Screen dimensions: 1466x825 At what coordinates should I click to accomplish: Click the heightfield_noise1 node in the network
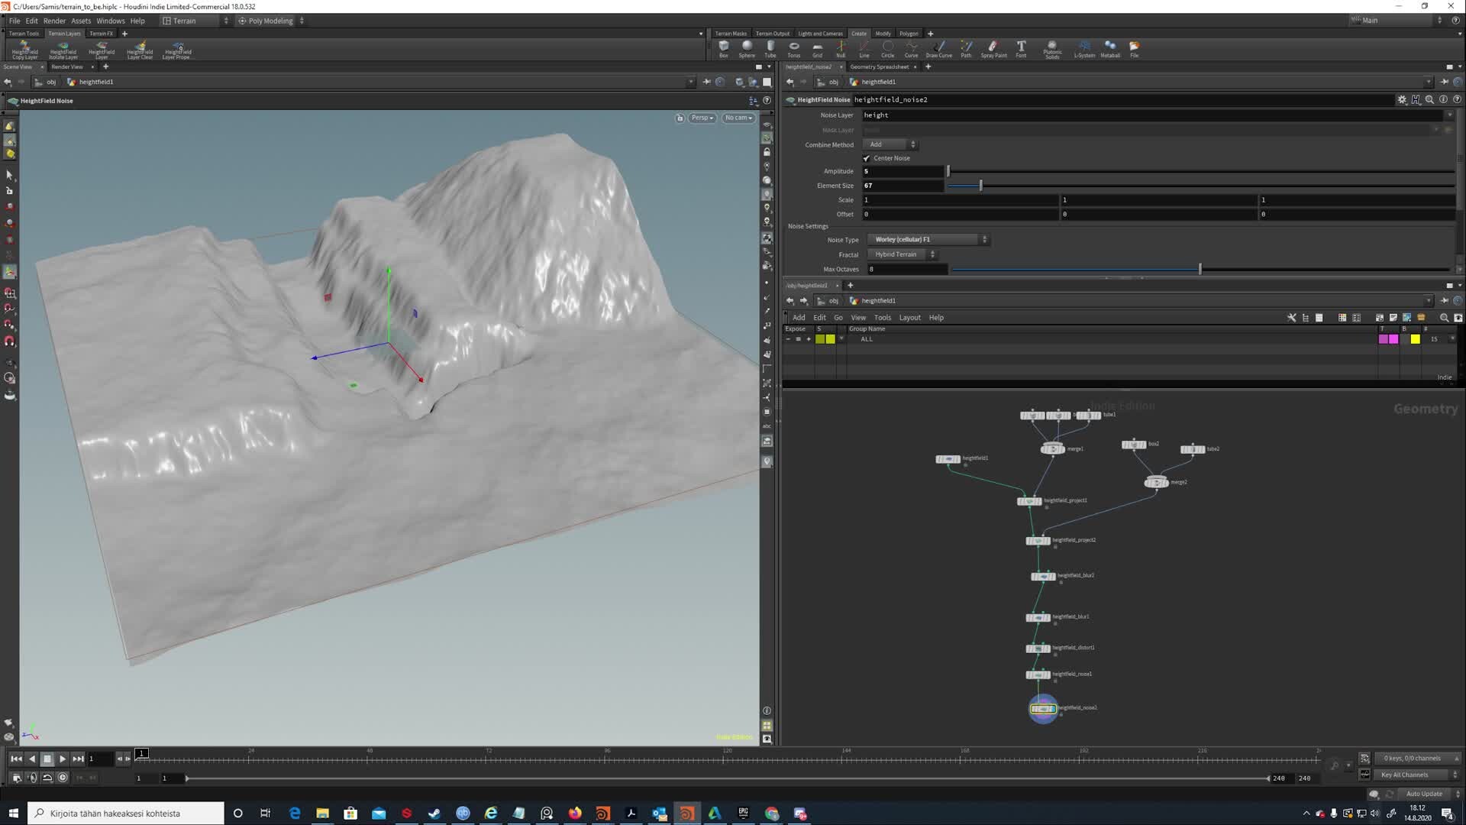coord(1037,675)
